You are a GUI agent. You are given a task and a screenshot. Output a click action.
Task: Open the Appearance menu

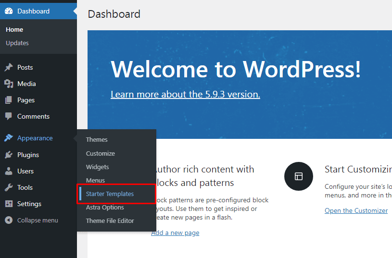point(38,138)
